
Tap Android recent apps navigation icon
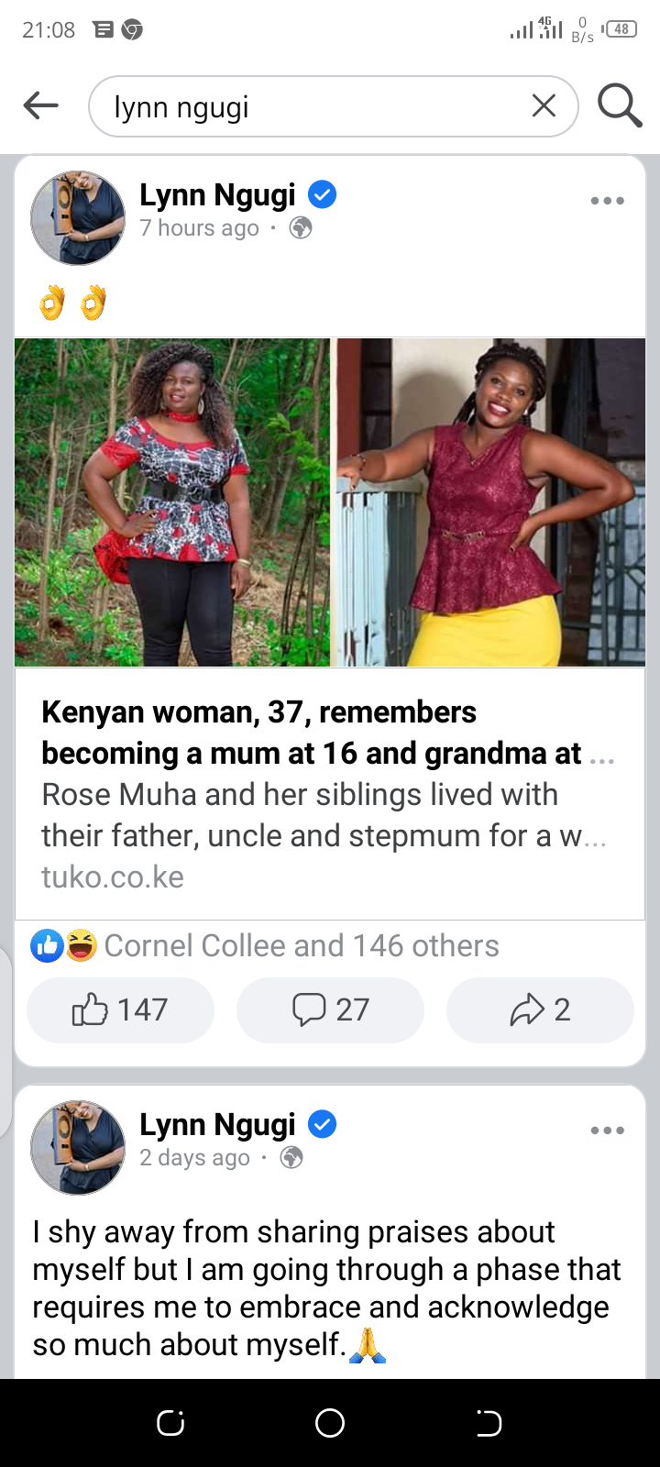tap(170, 1423)
